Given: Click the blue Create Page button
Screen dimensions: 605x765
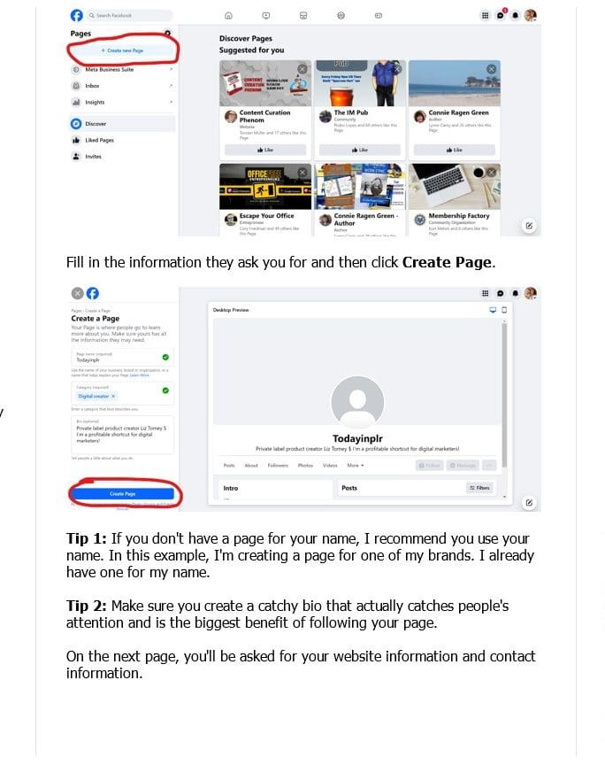Looking at the screenshot, I should 122,494.
